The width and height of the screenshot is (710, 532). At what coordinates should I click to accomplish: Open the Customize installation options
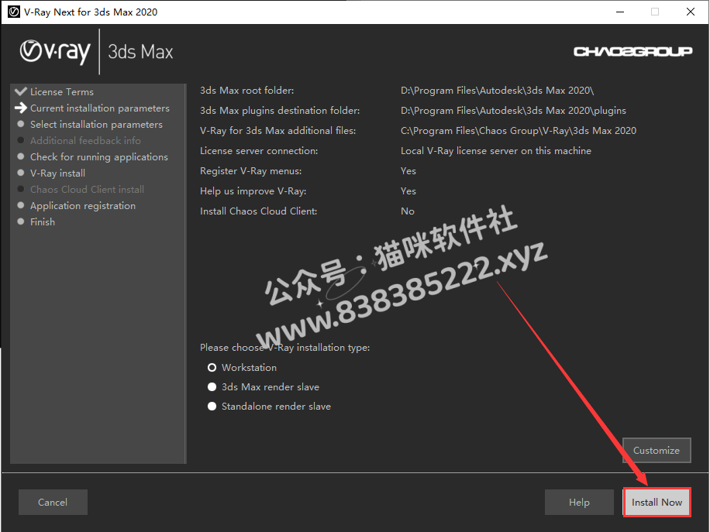pos(657,450)
